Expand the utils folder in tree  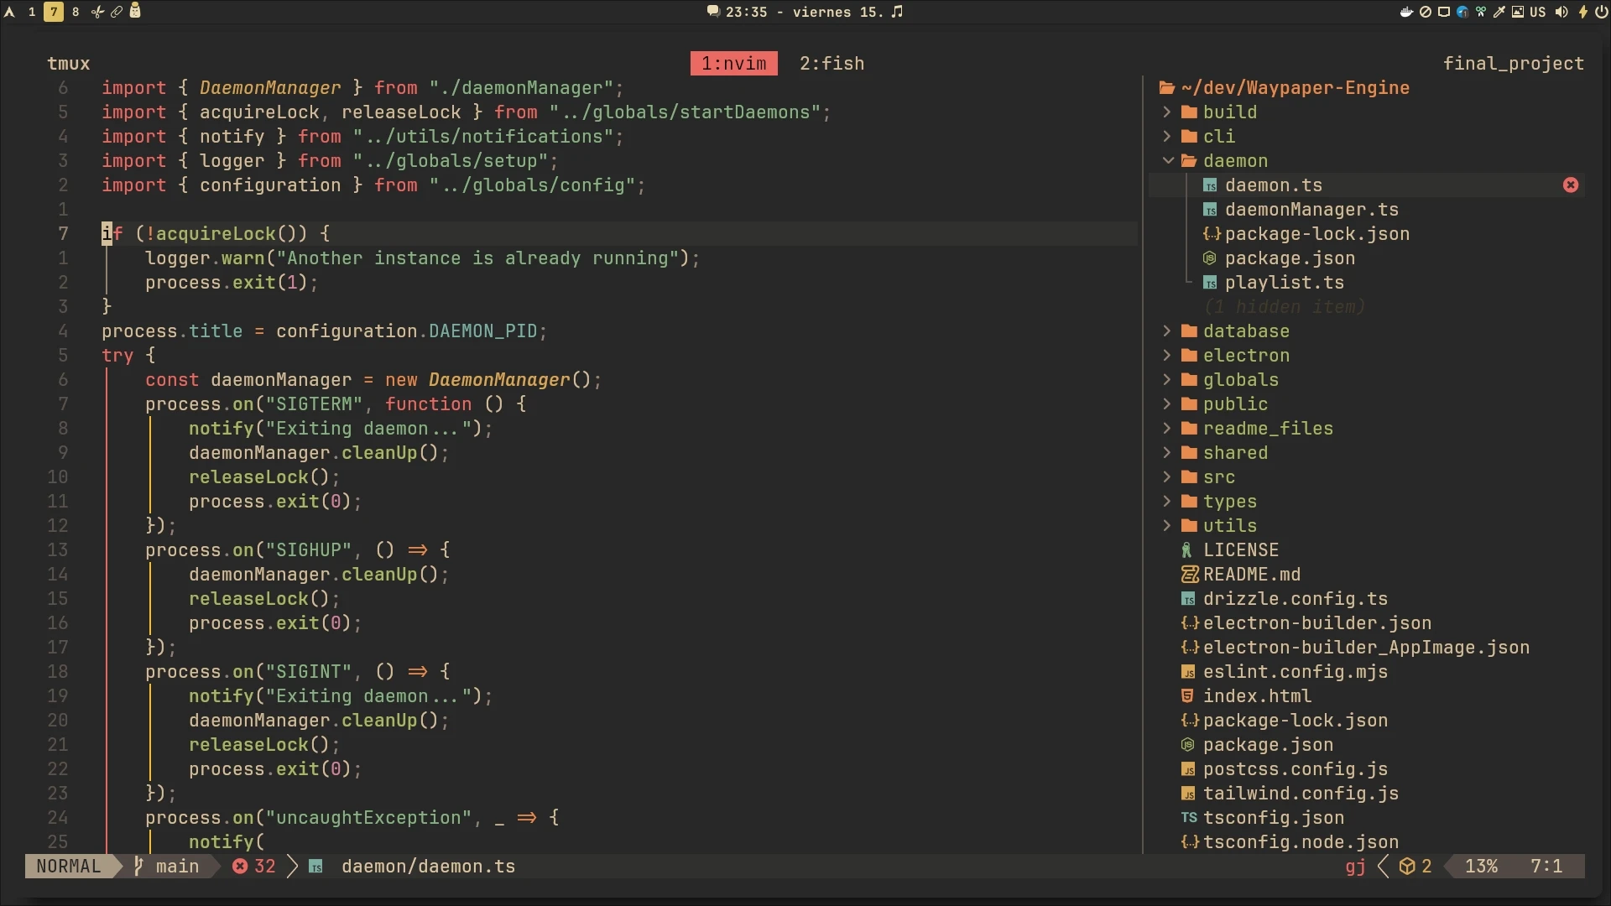(x=1230, y=526)
